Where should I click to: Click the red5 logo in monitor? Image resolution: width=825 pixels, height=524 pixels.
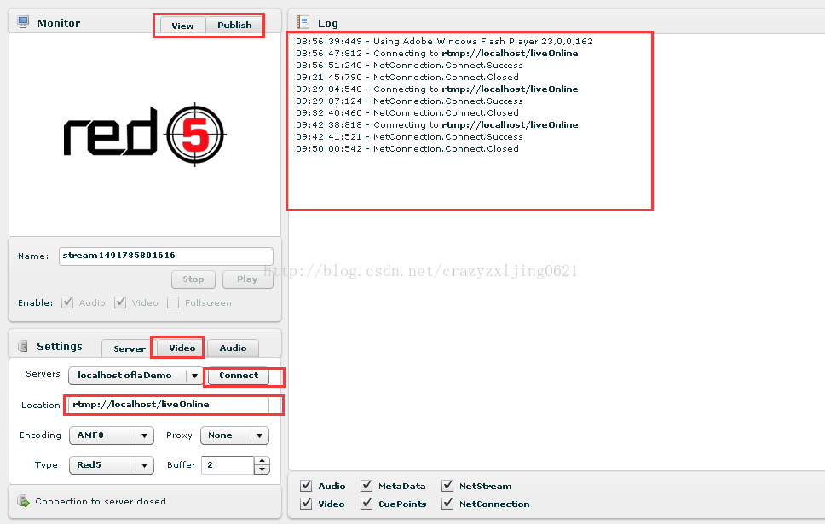tap(145, 134)
